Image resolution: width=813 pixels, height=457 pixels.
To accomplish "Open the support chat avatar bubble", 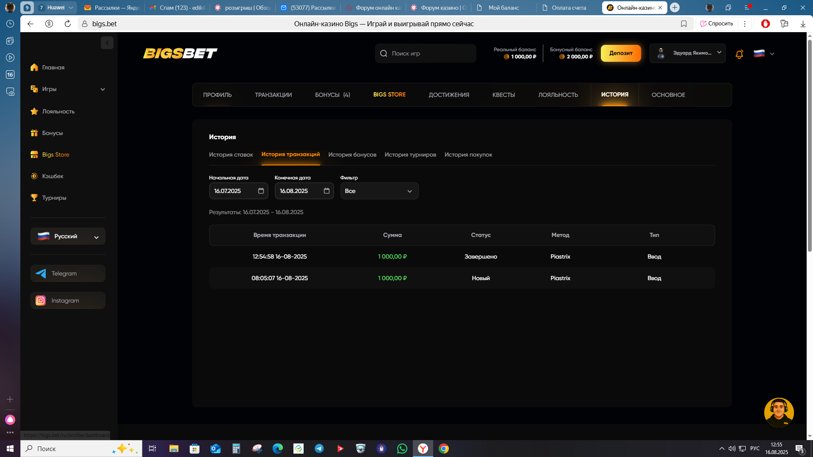I will pos(778,412).
